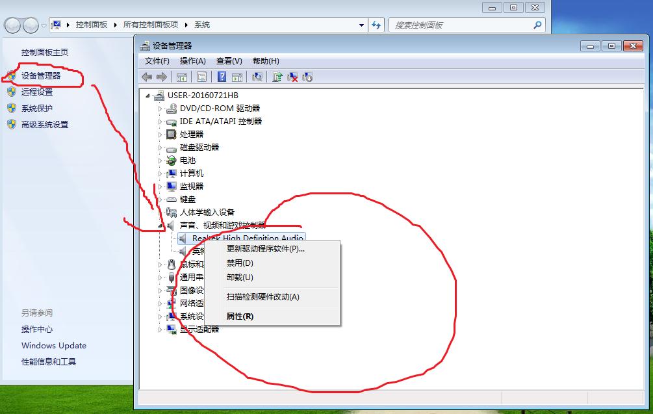
Task: Open the 操作中心 link
Action: coord(37,330)
